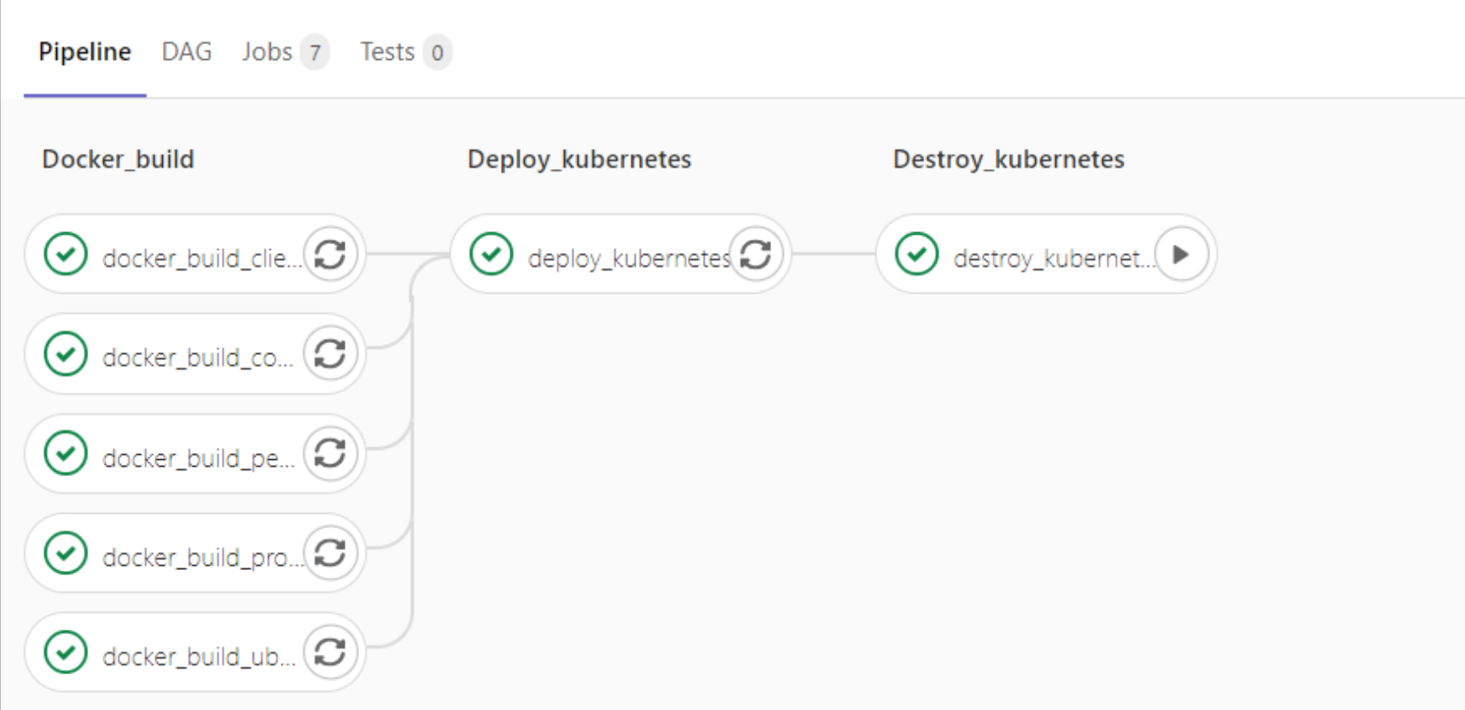Retry the docker_build_pro job
Screen dimensions: 1465x710
pyautogui.click(x=330, y=553)
